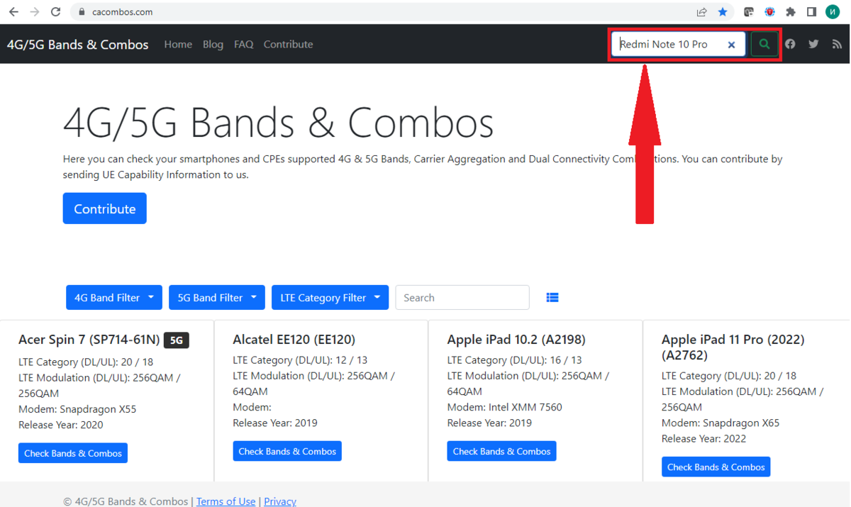Open the Facebook icon in navbar
Screen dimensions: 851x507
(790, 44)
